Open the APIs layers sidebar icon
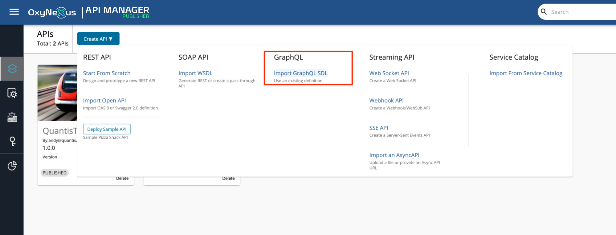The image size is (616, 235). (x=12, y=69)
